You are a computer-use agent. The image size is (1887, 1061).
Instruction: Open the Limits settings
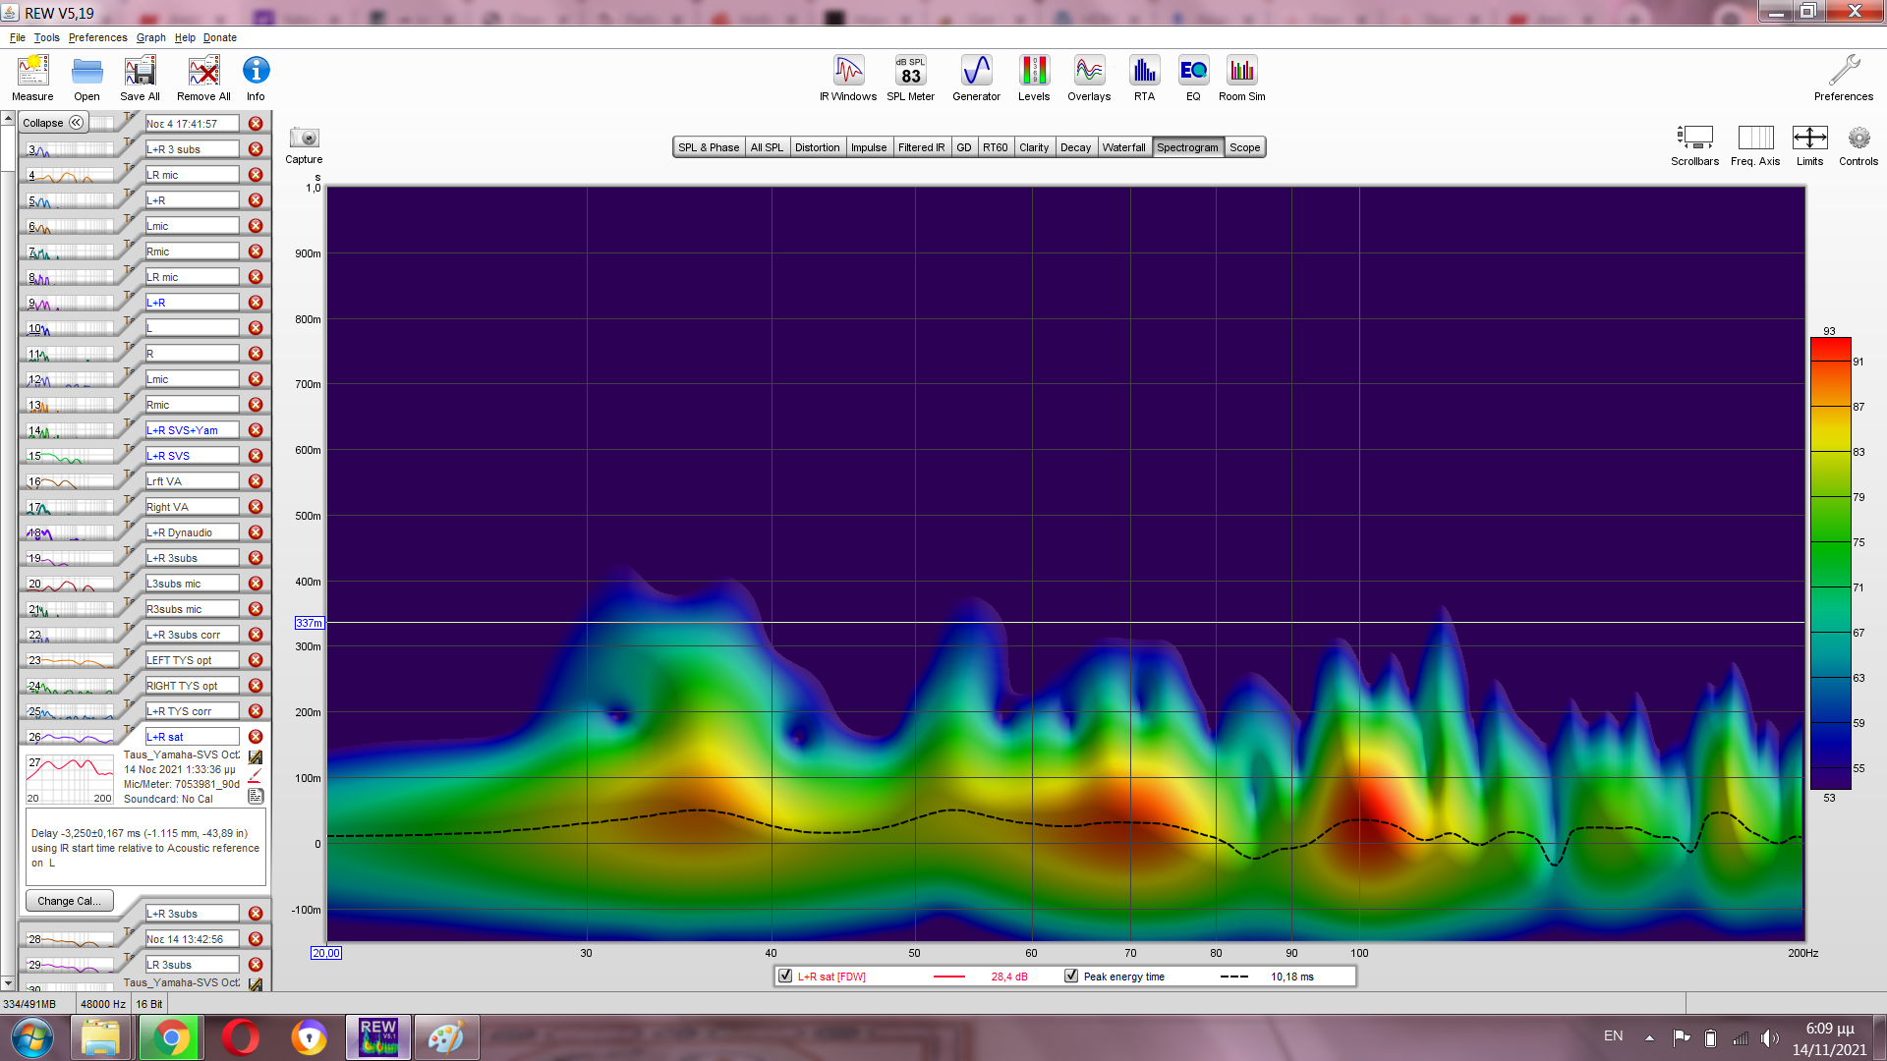point(1809,139)
